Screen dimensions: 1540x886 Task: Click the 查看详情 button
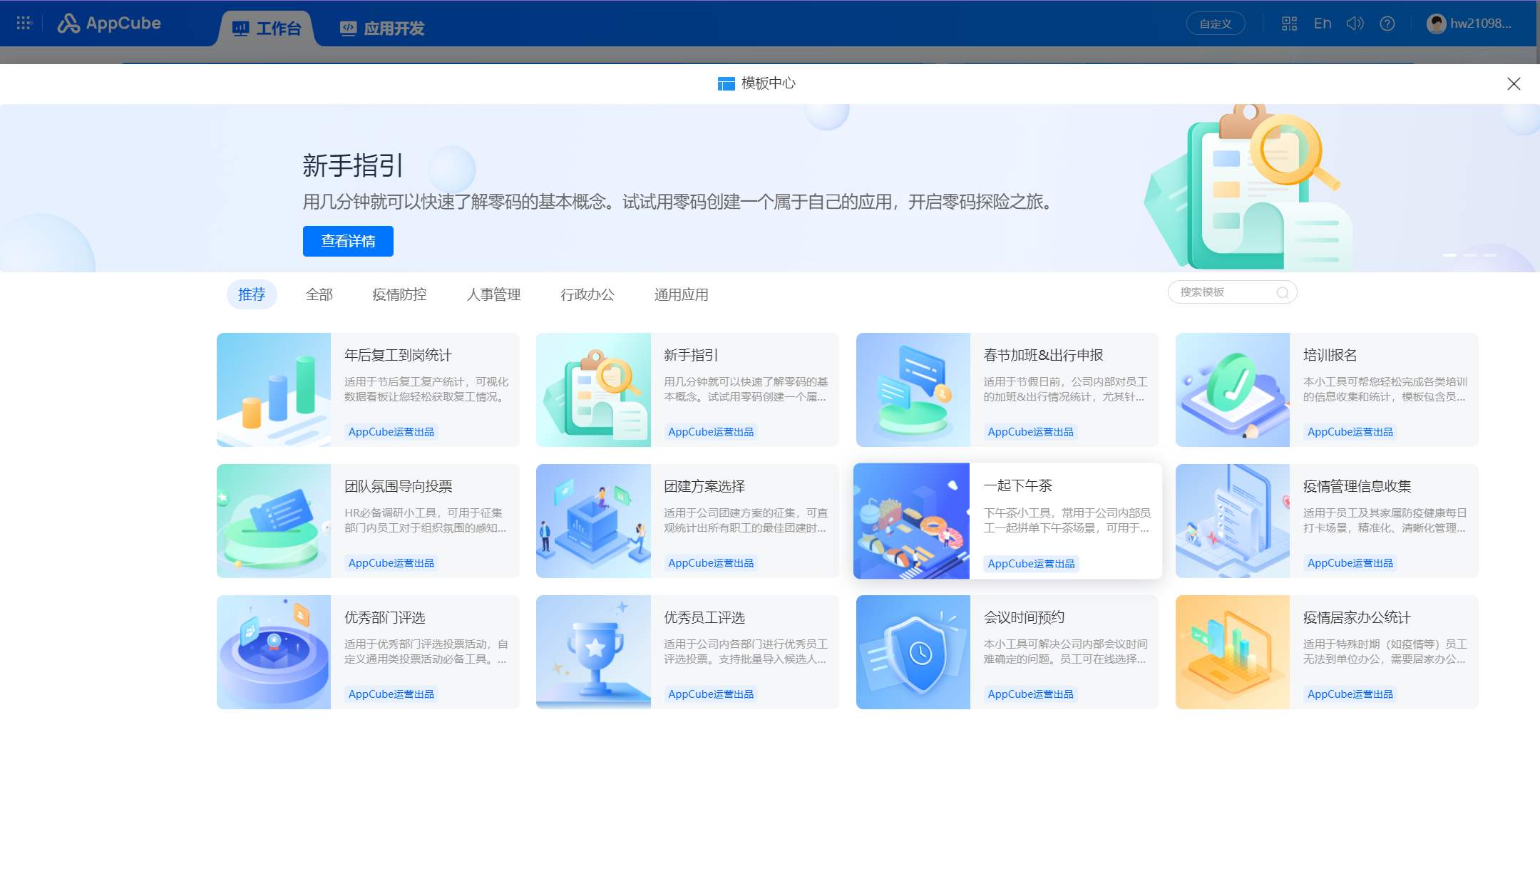[x=348, y=241]
